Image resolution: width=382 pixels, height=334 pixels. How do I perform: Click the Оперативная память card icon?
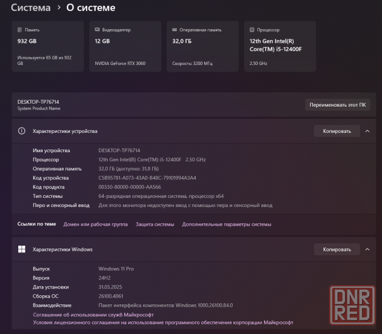(x=174, y=30)
